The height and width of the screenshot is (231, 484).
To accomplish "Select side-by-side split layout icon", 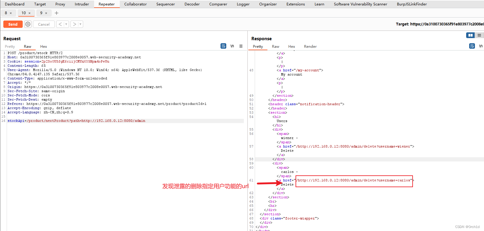I will pyautogui.click(x=470, y=35).
